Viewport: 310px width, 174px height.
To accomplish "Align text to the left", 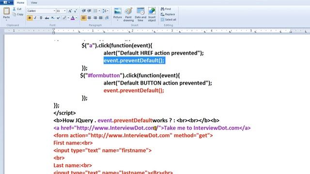I will (84, 18).
